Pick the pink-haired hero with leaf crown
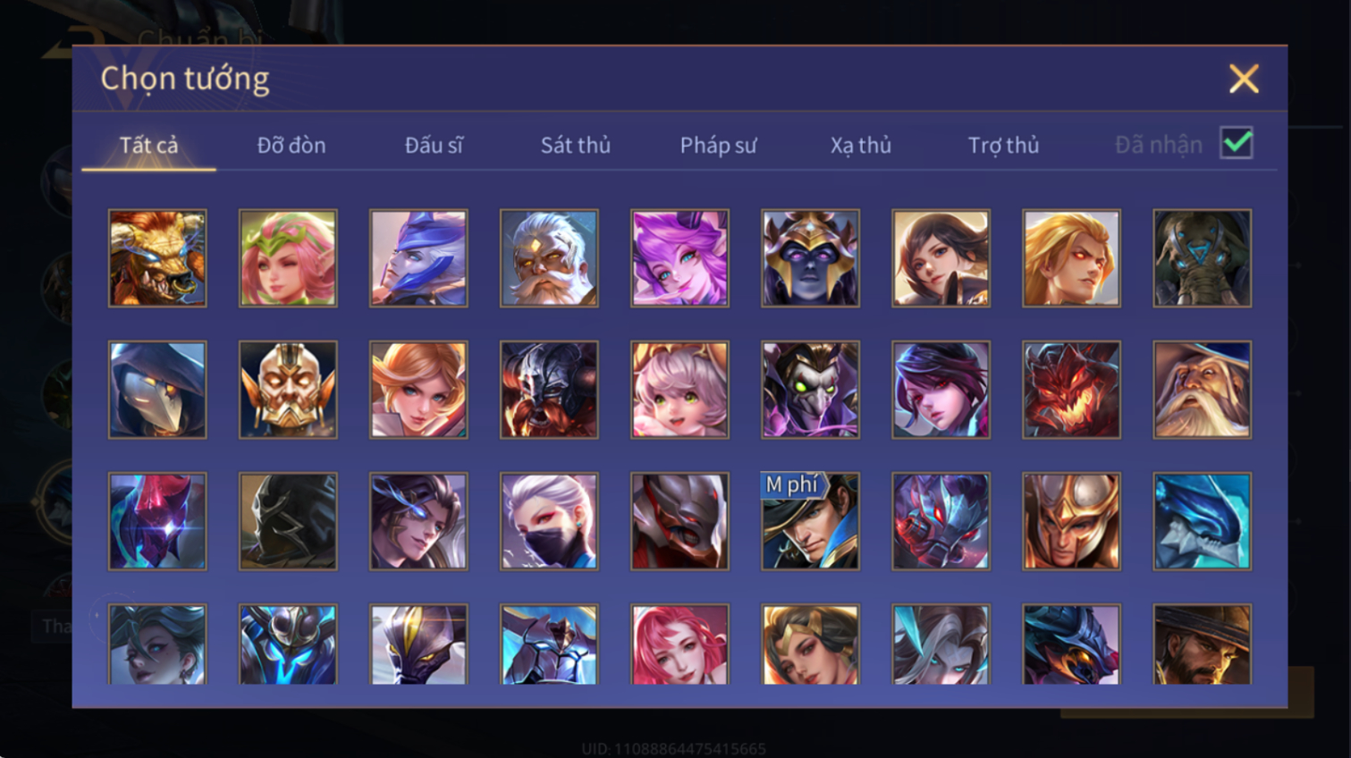Image resolution: width=1351 pixels, height=758 pixels. point(288,258)
